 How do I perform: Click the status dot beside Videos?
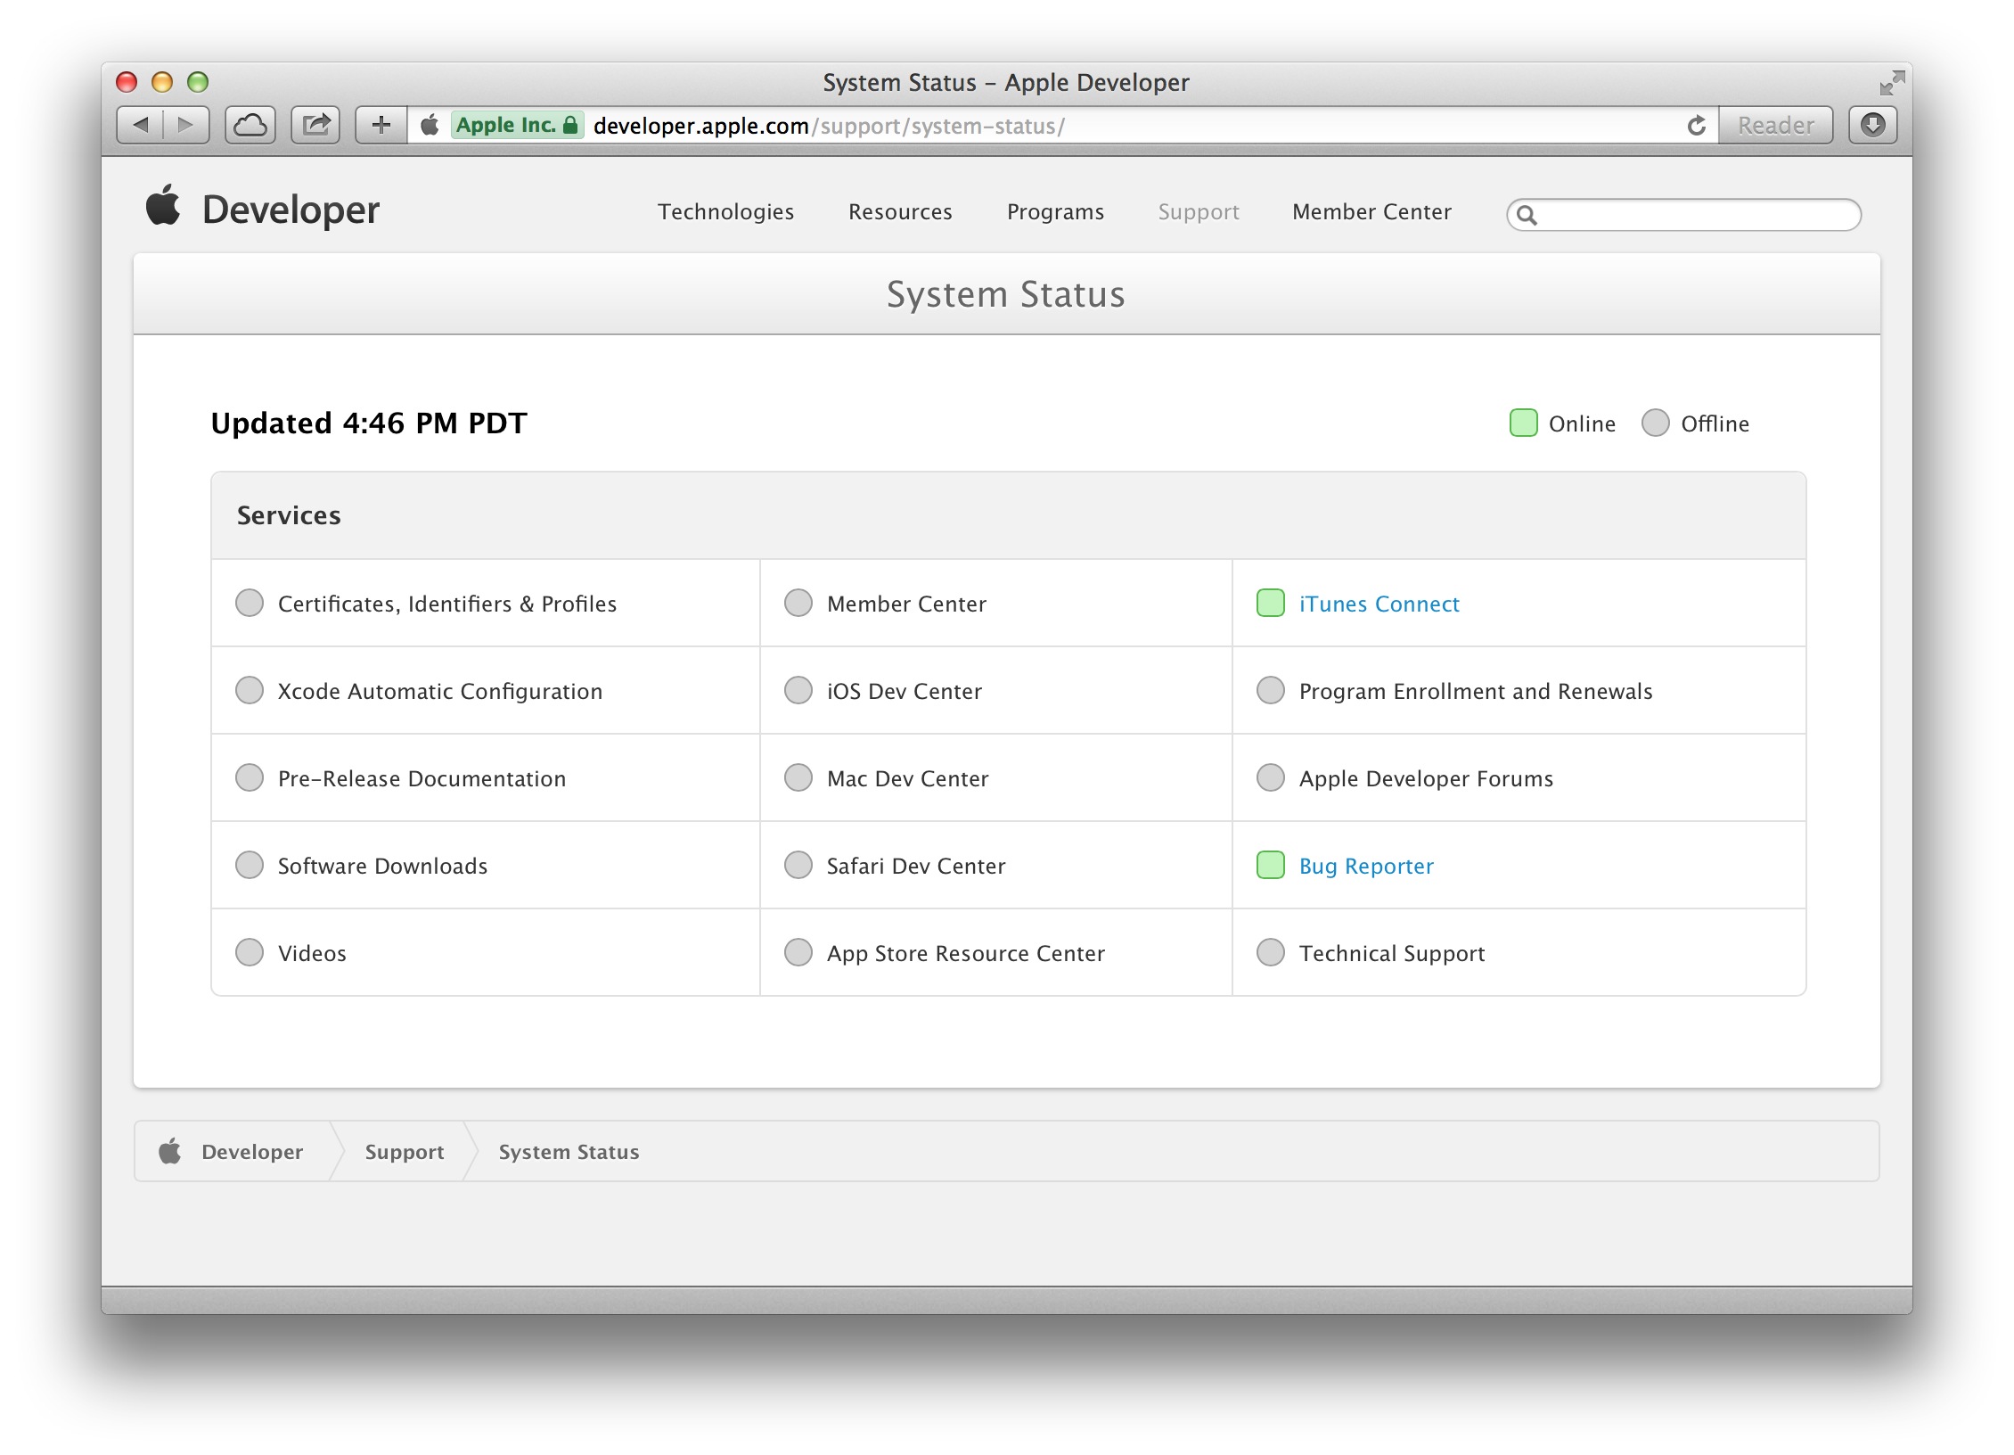250,952
